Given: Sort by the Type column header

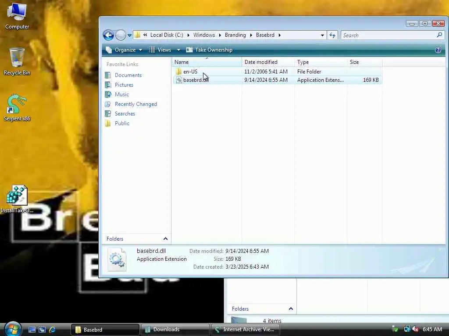Looking at the screenshot, I should [x=321, y=62].
